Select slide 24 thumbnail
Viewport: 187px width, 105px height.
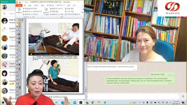(x=19, y=80)
